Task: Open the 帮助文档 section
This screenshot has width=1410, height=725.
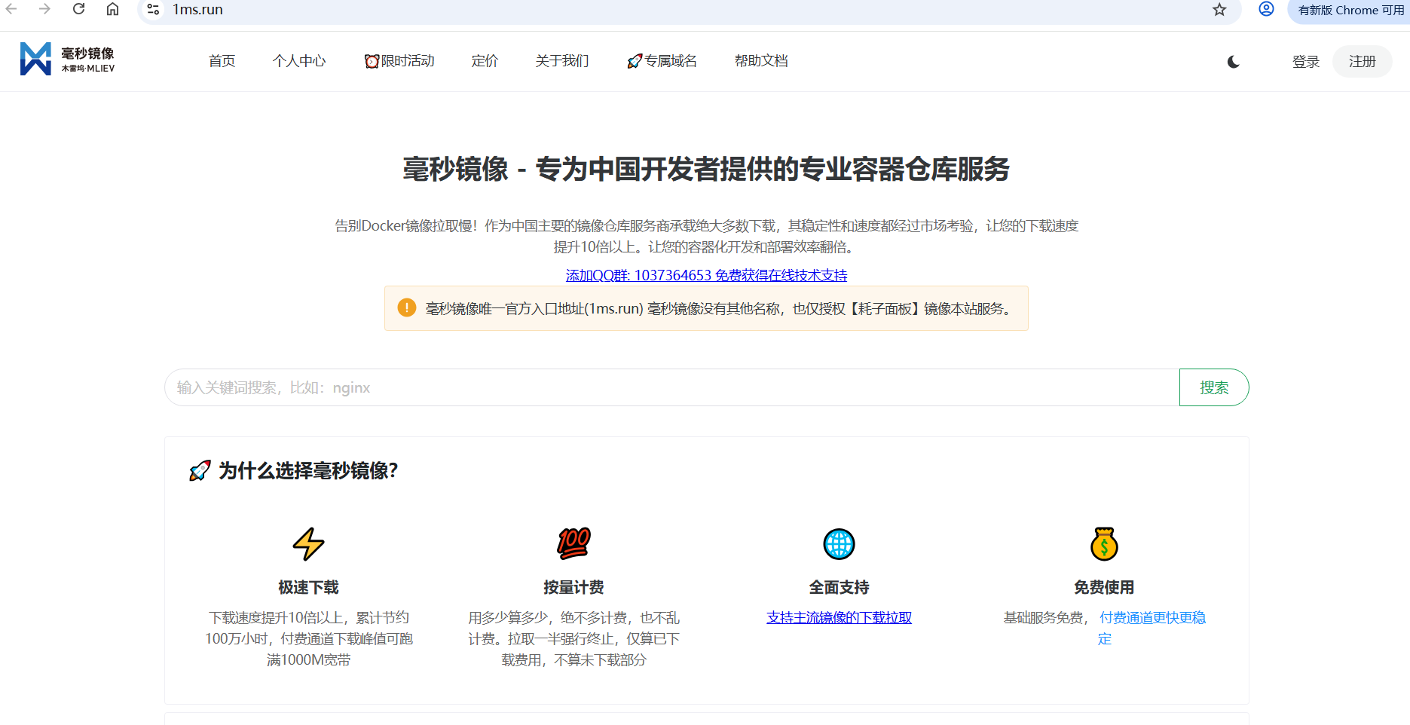Action: point(761,61)
